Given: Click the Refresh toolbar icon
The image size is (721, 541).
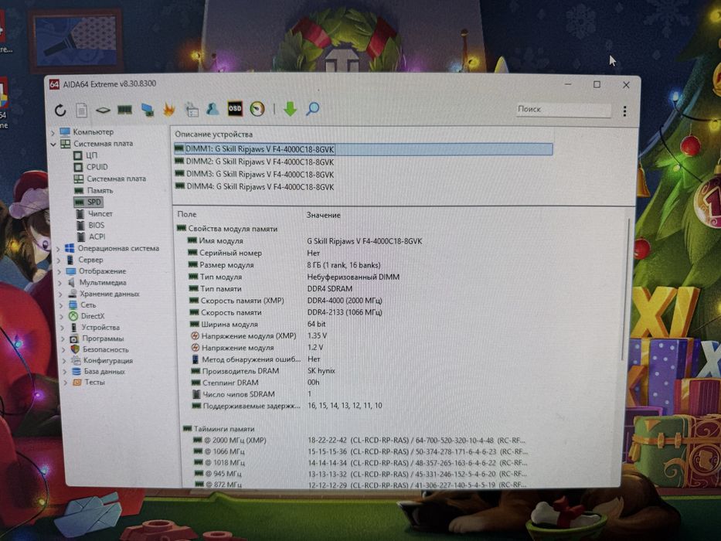Looking at the screenshot, I should click(x=61, y=111).
